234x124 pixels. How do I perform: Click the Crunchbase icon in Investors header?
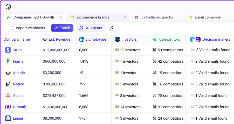pyautogui.click(x=118, y=39)
